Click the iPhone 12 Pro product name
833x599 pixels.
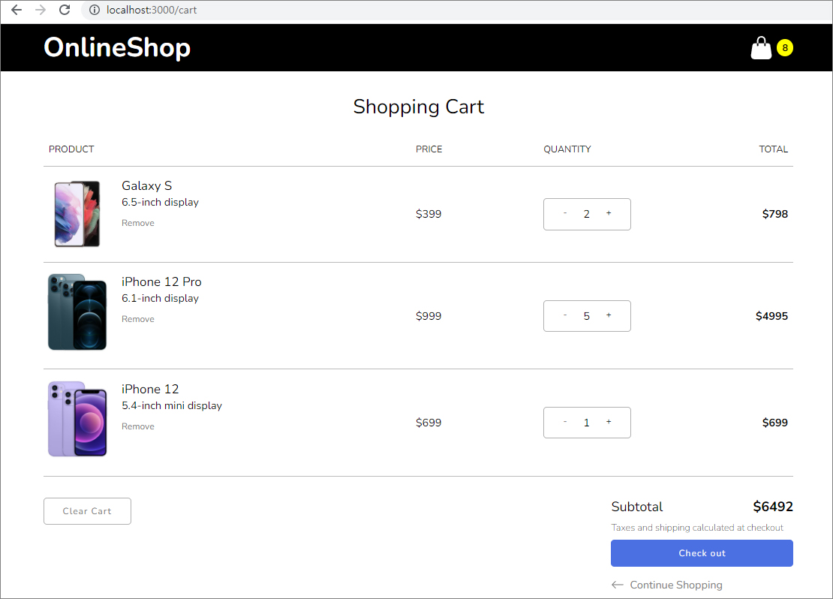(x=161, y=281)
